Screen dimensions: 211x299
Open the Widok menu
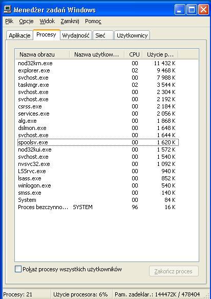pyautogui.click(x=47, y=21)
